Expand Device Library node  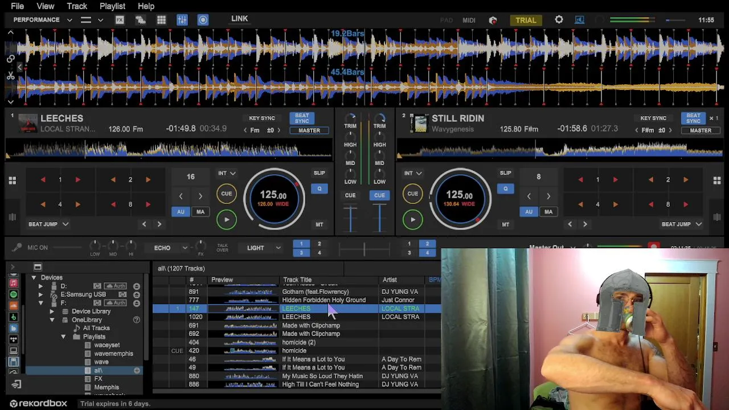[x=52, y=311]
